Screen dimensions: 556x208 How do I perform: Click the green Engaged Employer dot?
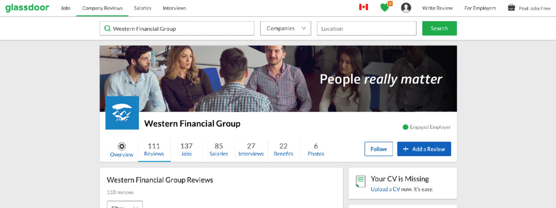pyautogui.click(x=405, y=127)
